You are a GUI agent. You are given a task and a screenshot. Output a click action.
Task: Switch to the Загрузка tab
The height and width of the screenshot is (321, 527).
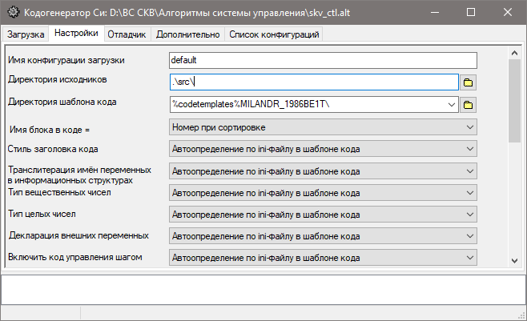tap(26, 34)
